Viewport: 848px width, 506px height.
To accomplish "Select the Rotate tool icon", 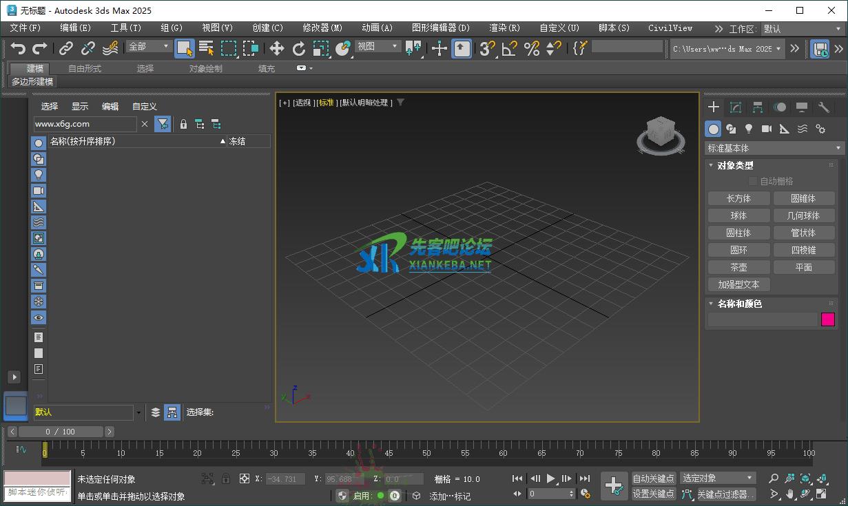I will [298, 48].
